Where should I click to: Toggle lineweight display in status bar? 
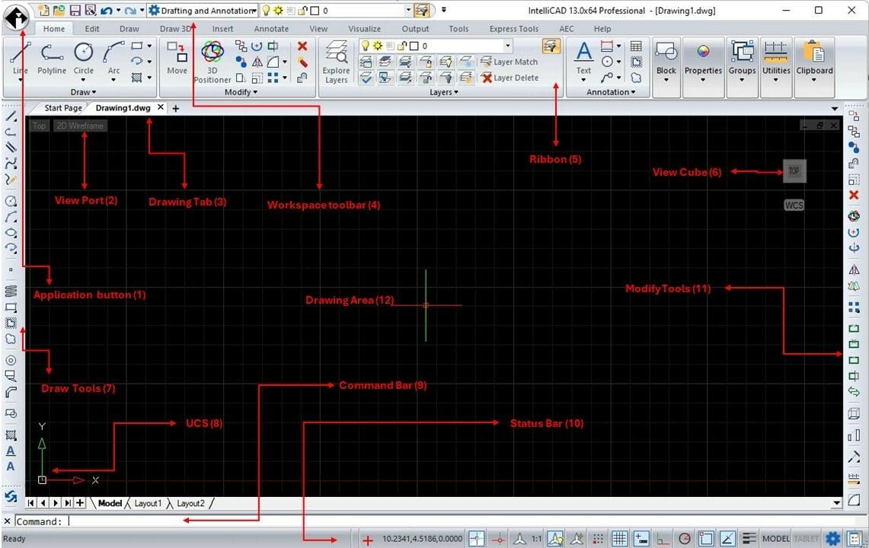[x=749, y=538]
